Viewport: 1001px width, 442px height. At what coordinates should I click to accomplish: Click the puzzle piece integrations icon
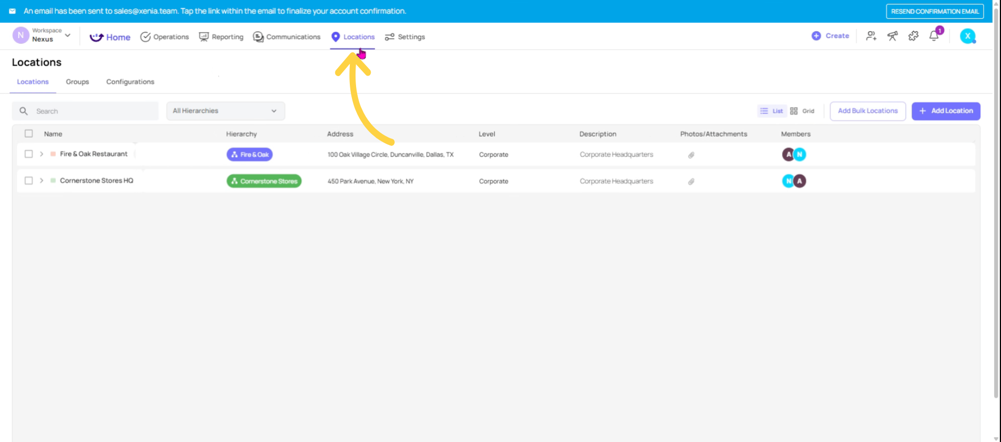pyautogui.click(x=913, y=36)
